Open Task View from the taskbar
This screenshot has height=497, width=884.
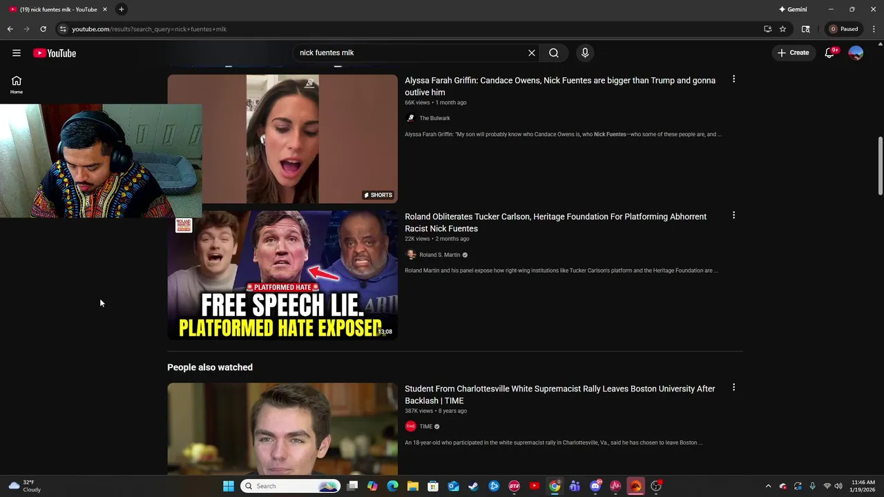click(x=352, y=486)
